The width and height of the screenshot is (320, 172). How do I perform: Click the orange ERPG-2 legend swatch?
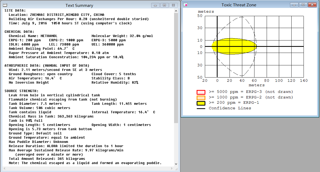[x=201, y=98]
